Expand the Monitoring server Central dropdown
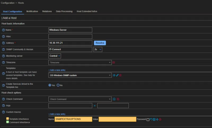Viewport: 212px width, 128px height. click(55, 56)
